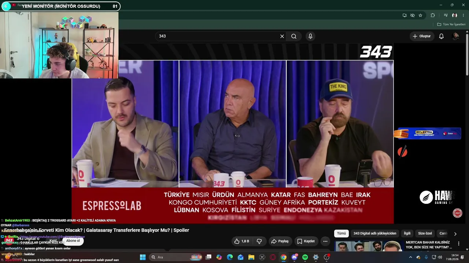Open the Oluştur create menu

tap(422, 36)
